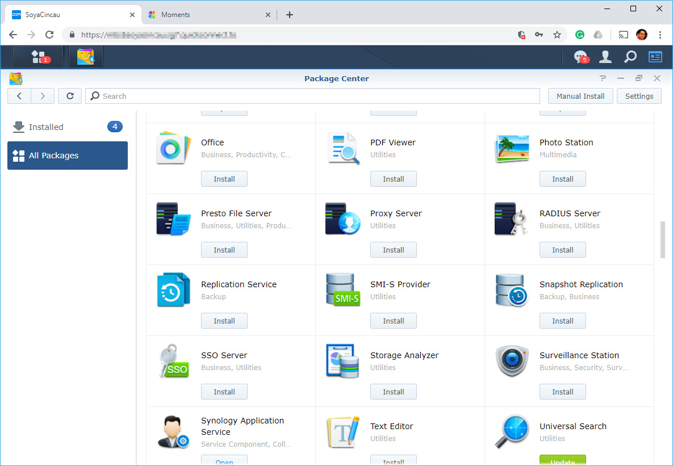Click the Manual Install button
The width and height of the screenshot is (673, 466).
pos(580,96)
